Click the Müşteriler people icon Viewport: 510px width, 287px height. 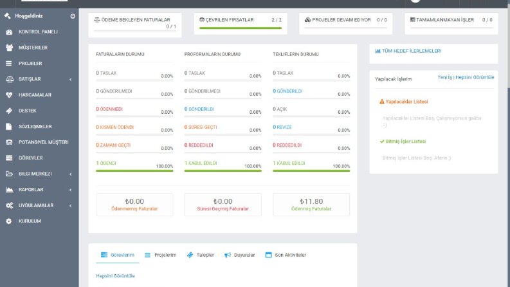(9, 48)
